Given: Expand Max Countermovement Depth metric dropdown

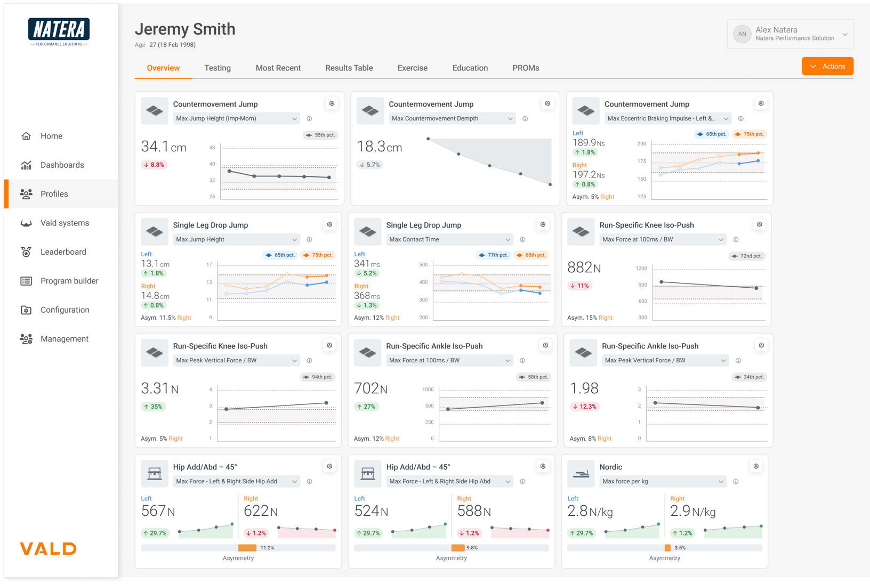Looking at the screenshot, I should 453,119.
